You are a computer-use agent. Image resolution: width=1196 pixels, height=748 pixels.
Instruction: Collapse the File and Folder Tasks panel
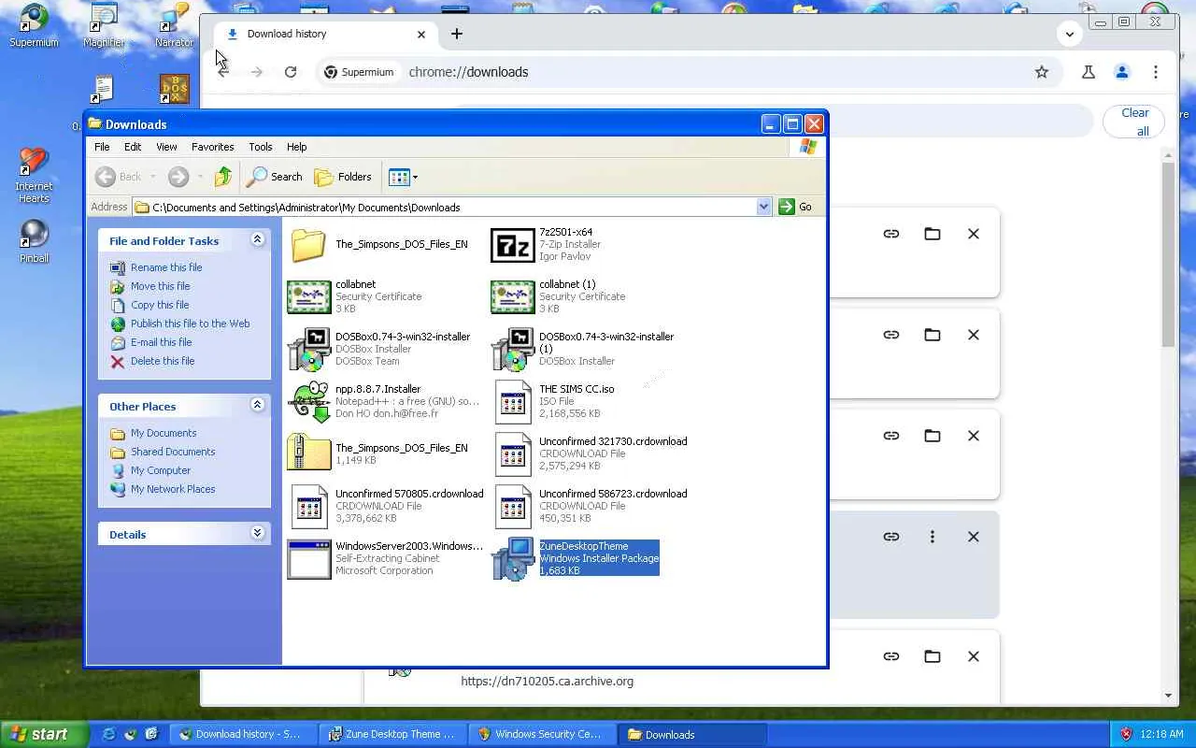[257, 240]
